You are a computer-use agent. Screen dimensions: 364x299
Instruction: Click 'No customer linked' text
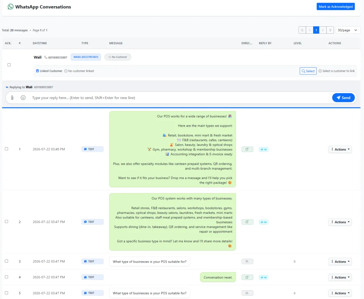tap(81, 71)
